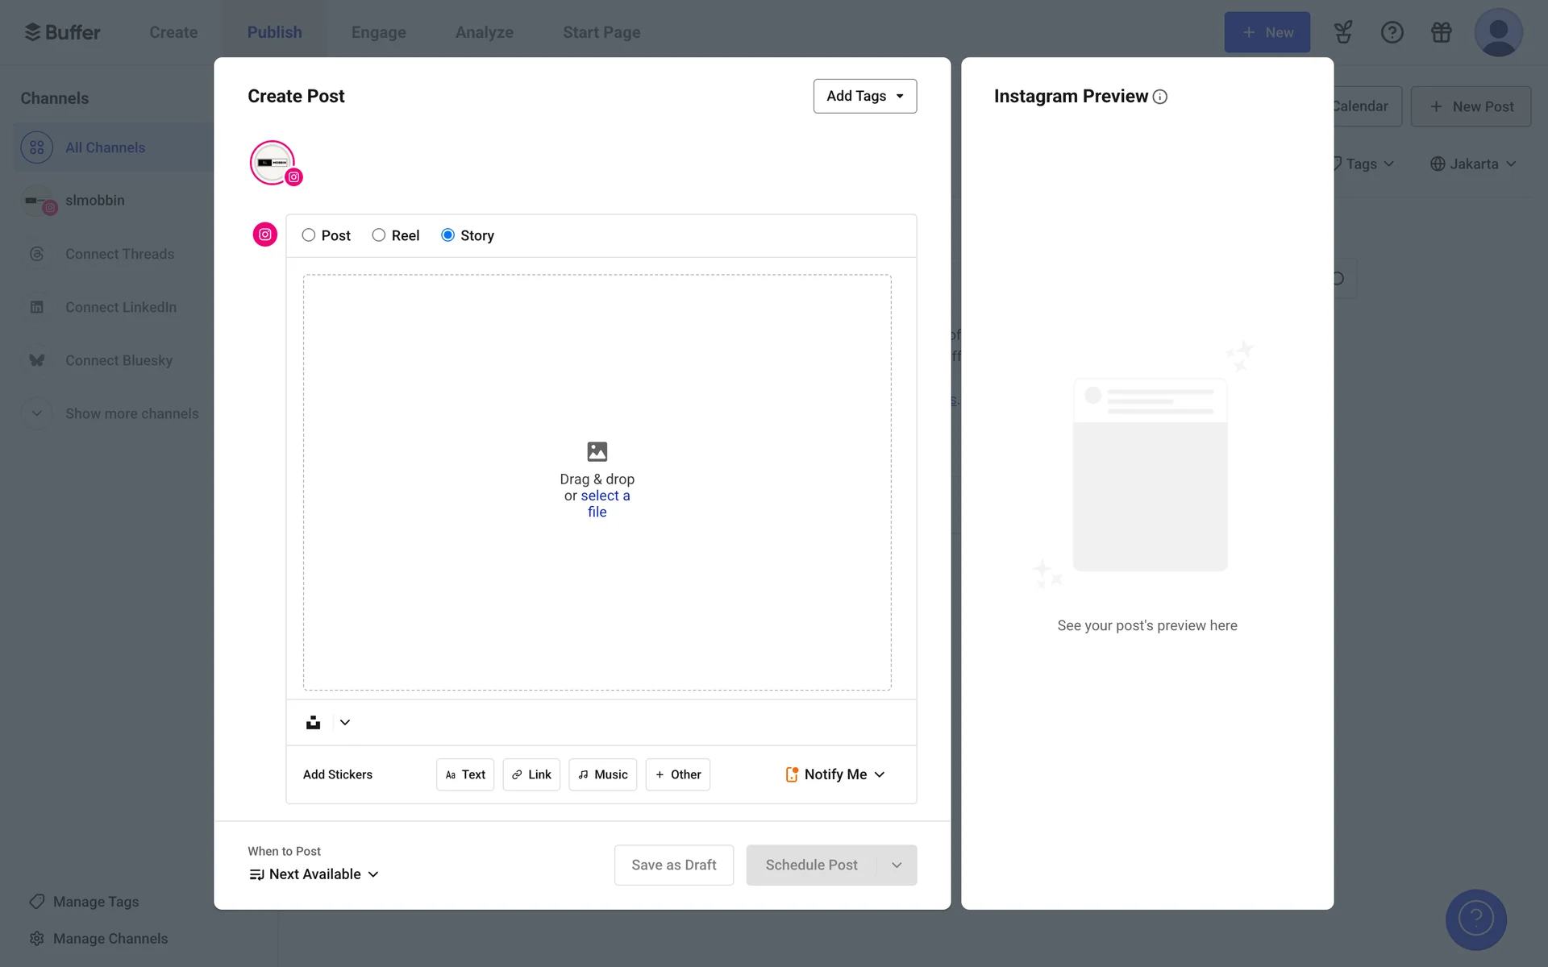This screenshot has height=967, width=1548.
Task: Open the Next Available schedule dropdown
Action: coord(314,874)
